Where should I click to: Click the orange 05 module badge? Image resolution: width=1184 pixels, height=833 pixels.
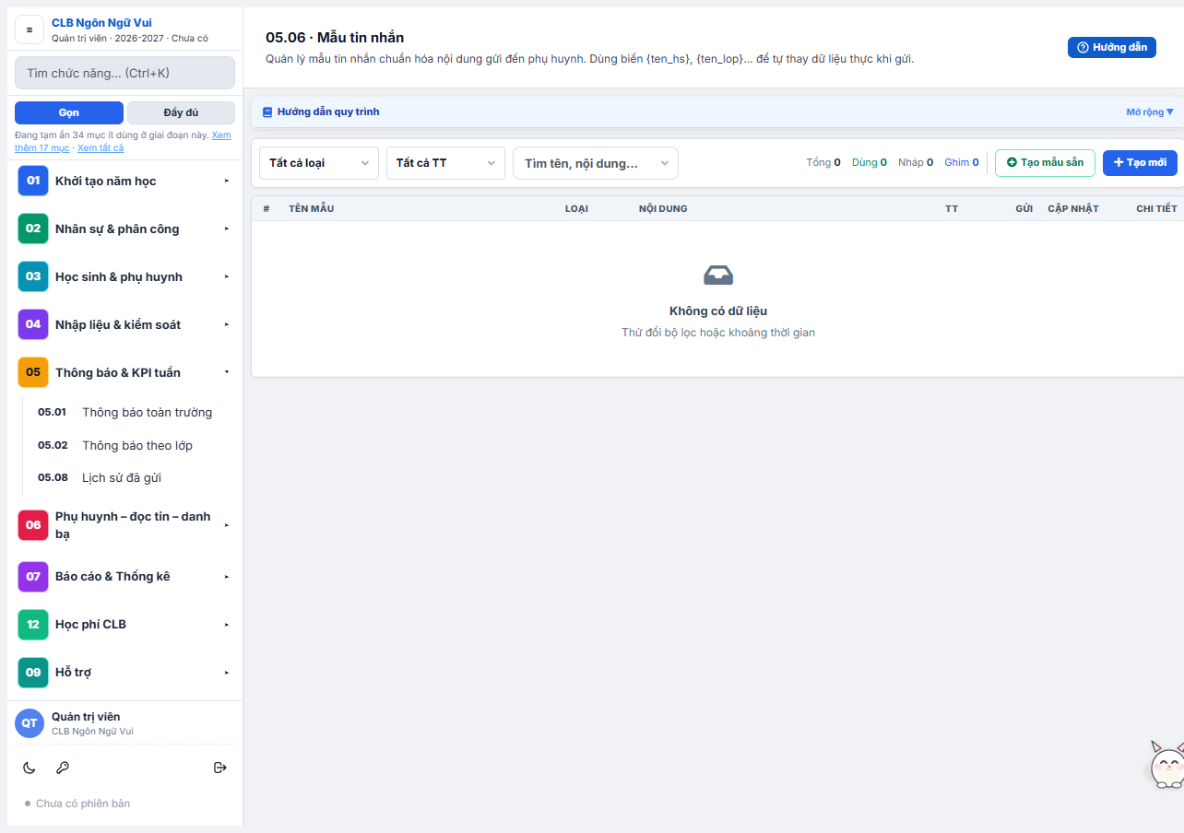[x=33, y=372]
